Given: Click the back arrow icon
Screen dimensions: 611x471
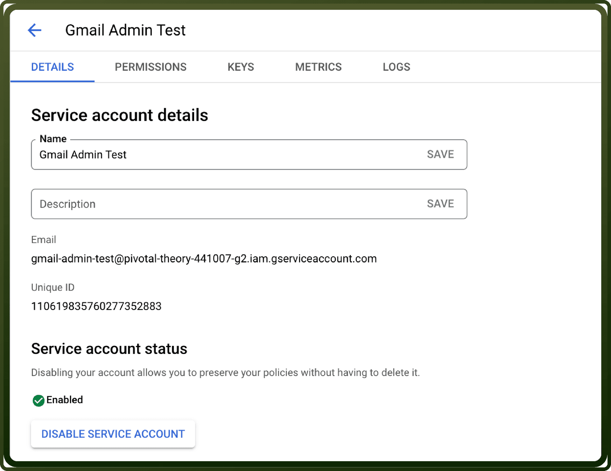Looking at the screenshot, I should pyautogui.click(x=34, y=31).
